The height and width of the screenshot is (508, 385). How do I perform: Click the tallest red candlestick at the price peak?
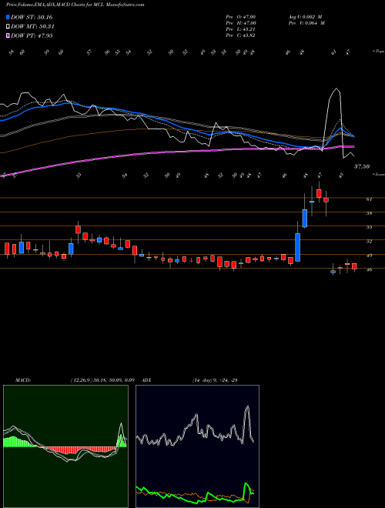click(319, 193)
